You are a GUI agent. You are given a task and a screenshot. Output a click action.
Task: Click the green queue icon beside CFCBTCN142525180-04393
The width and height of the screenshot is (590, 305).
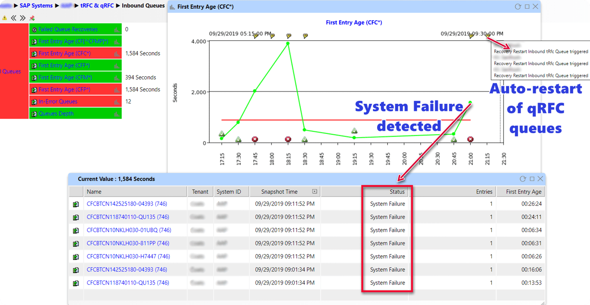[x=75, y=204]
